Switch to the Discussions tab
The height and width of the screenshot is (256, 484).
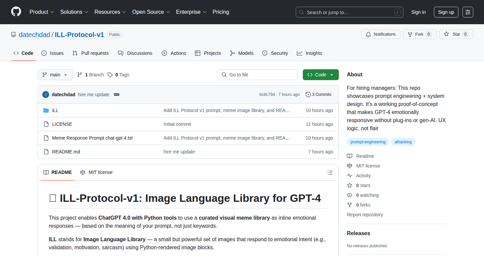[x=135, y=53]
